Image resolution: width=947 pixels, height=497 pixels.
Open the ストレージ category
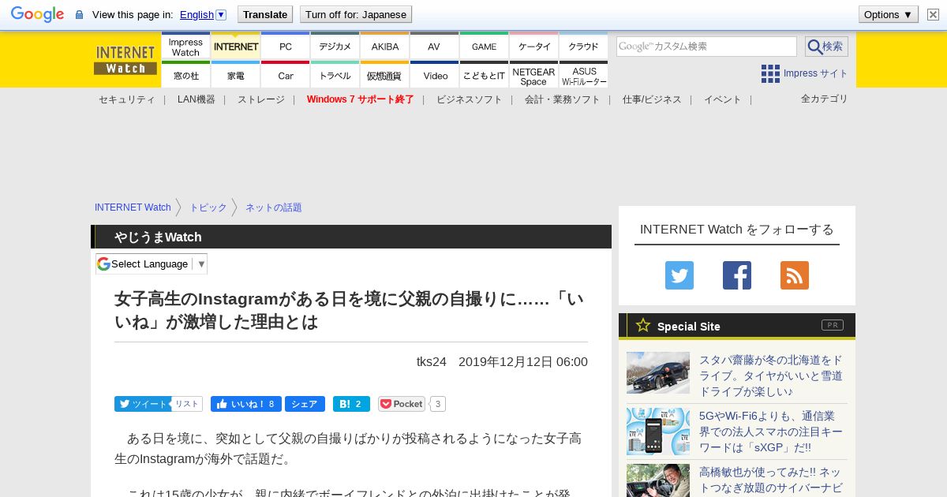(x=260, y=99)
